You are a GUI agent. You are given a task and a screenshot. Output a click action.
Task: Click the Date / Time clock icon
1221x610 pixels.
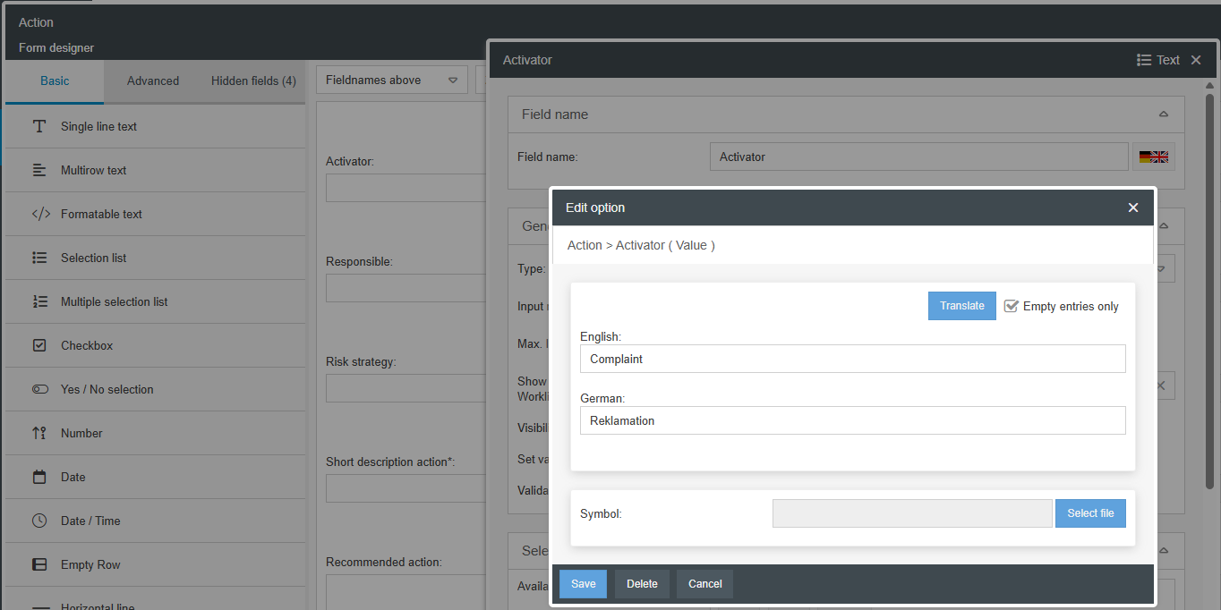[x=39, y=521]
